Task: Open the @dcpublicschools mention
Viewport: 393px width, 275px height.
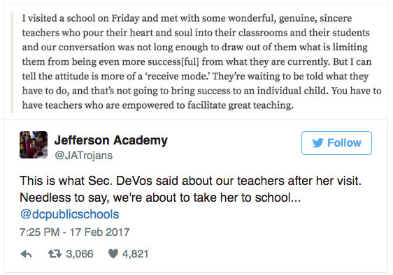Action: pos(70,214)
